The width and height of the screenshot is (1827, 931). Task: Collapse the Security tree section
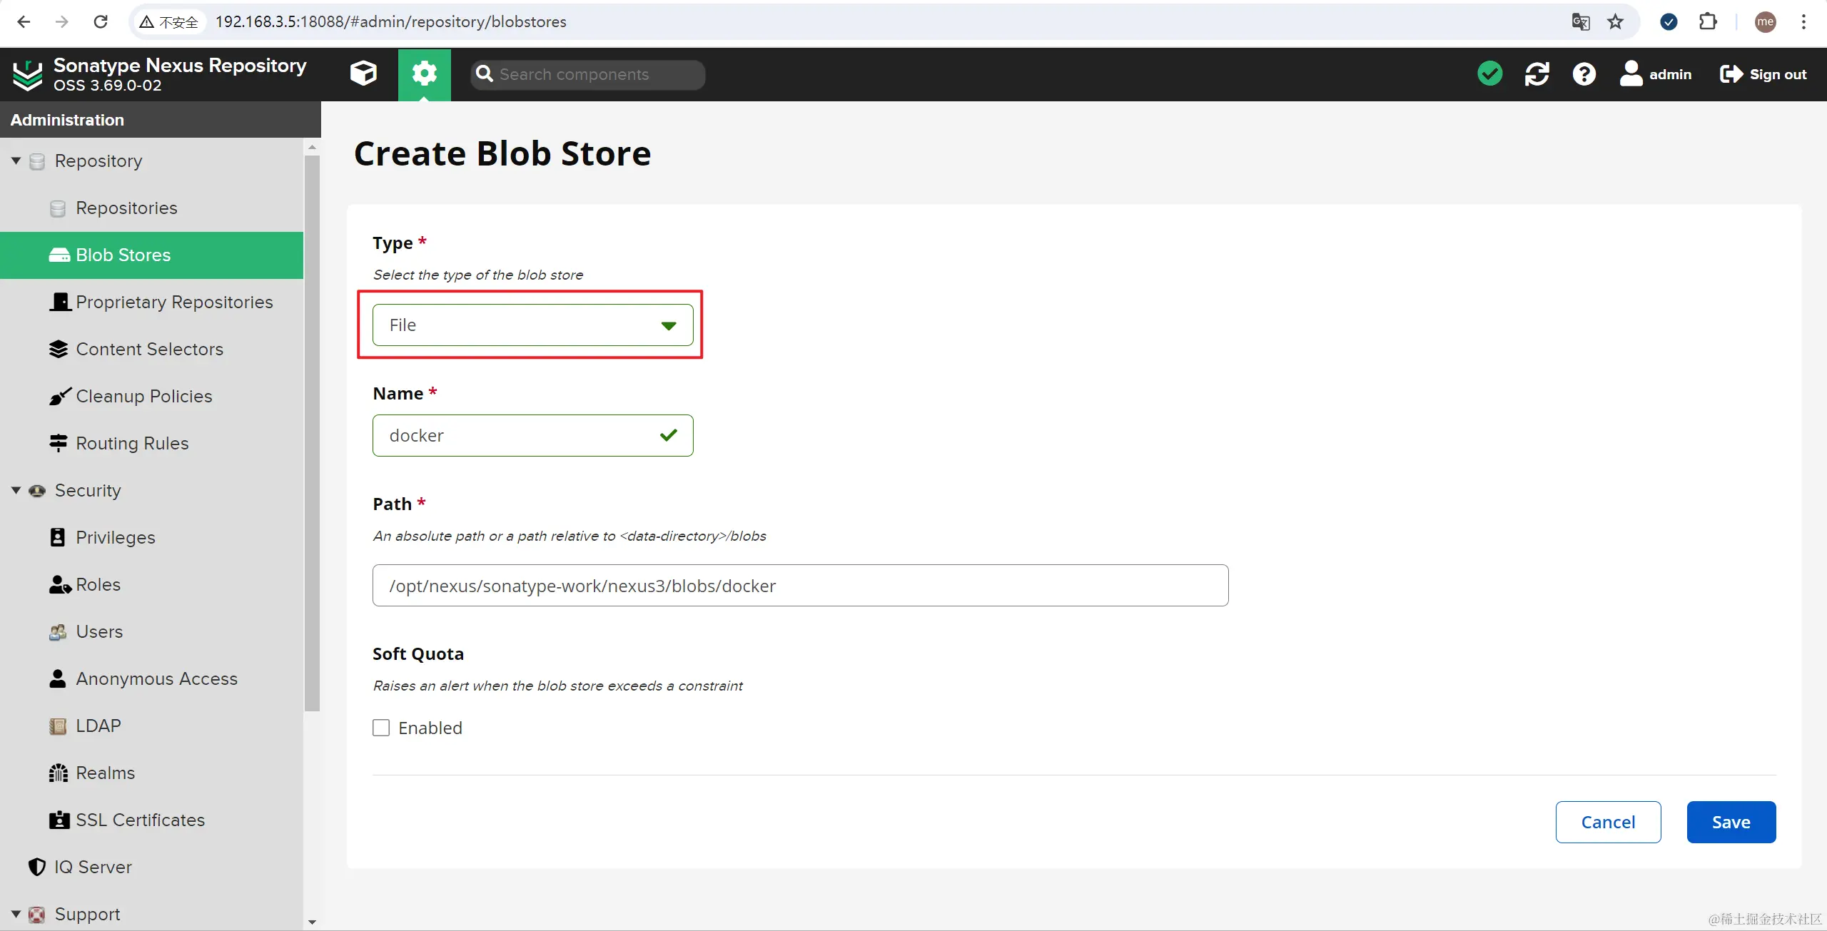point(16,490)
